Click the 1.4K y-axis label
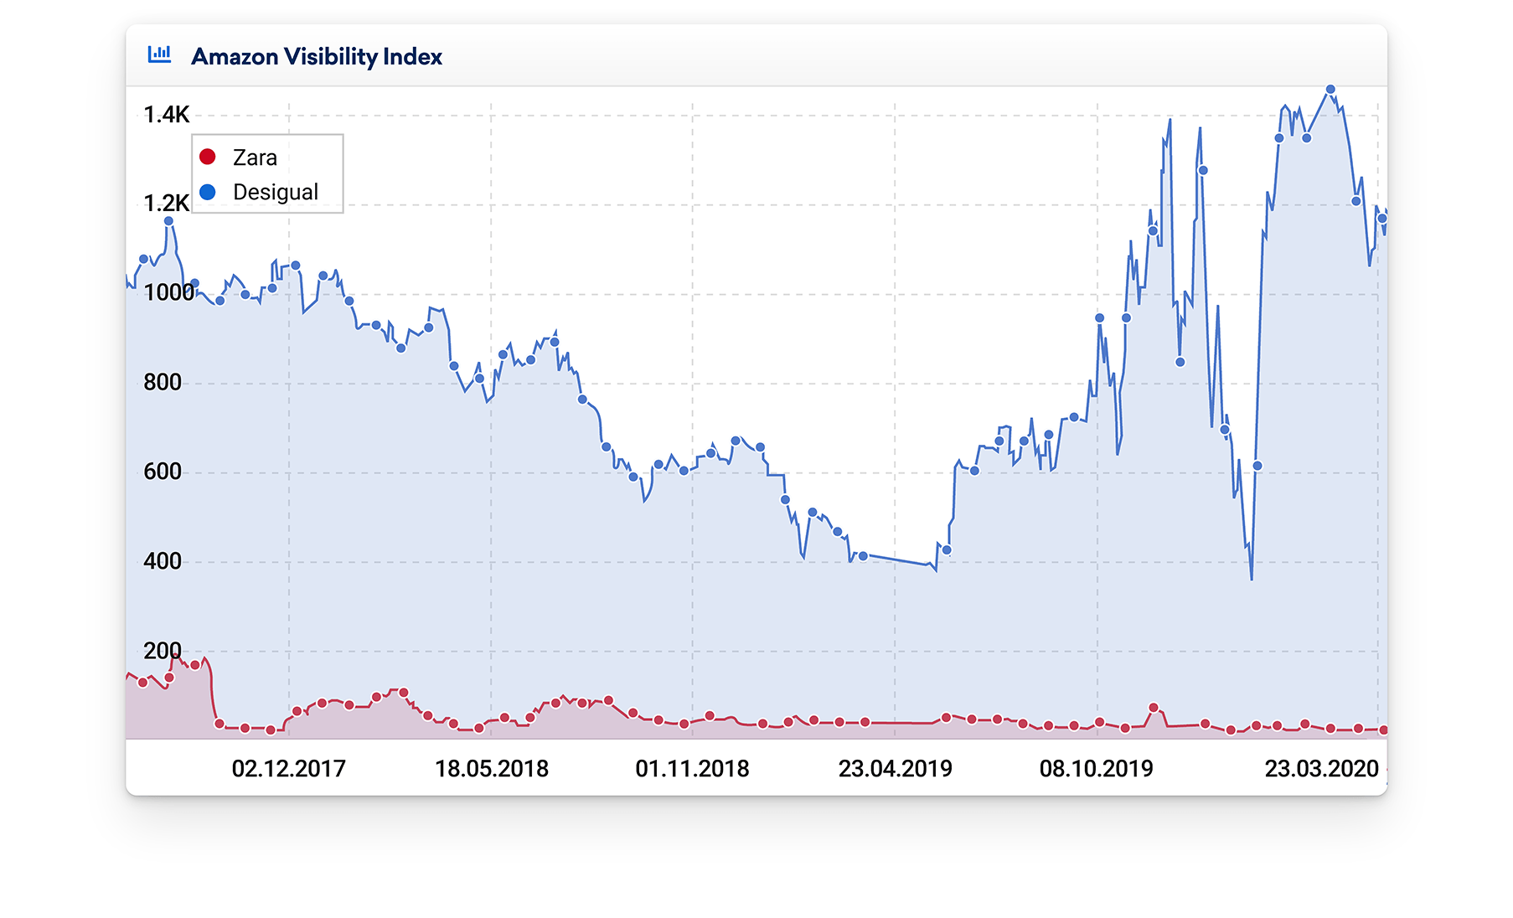This screenshot has width=1513, height=918. pyautogui.click(x=166, y=115)
